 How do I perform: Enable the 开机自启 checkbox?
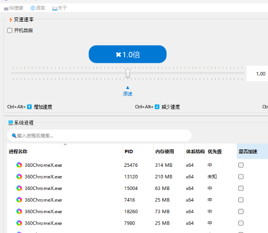pos(10,30)
